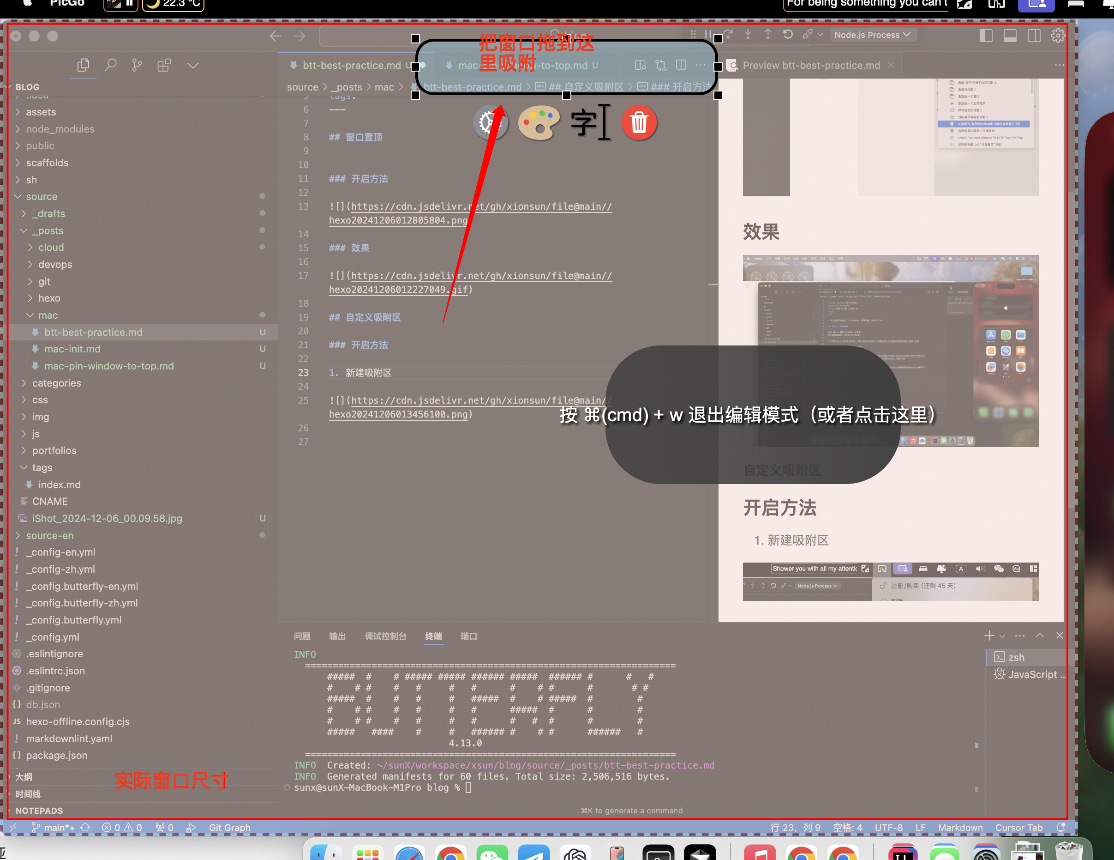This screenshot has height=860, width=1114.
Task: Toggle the bottom panel layout icon
Action: point(1010,35)
